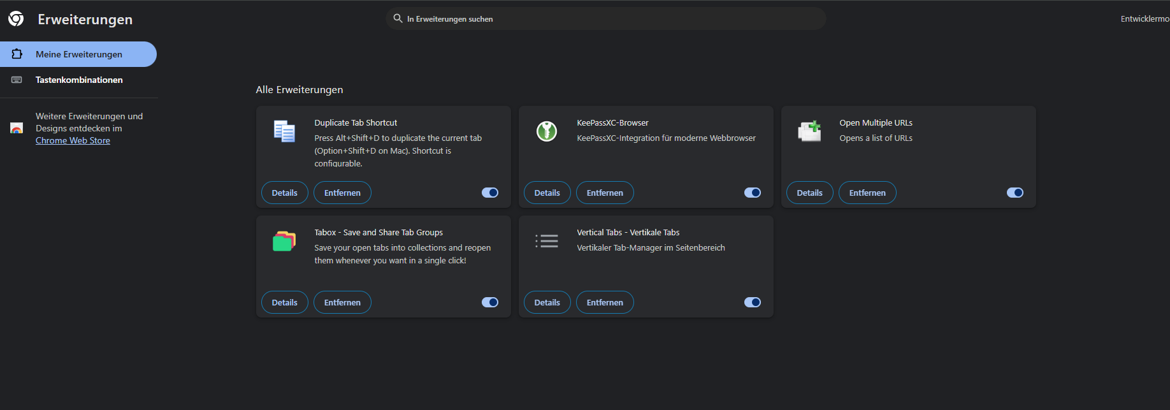Turn off the KeePassXC-Browser toggle
The width and height of the screenshot is (1170, 410).
pos(753,193)
